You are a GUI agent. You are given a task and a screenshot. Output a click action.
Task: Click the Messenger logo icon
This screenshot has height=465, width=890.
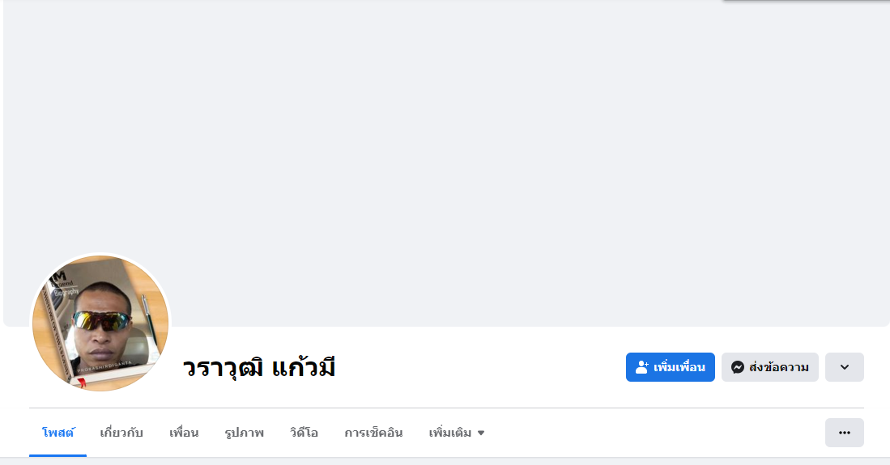pyautogui.click(x=738, y=367)
